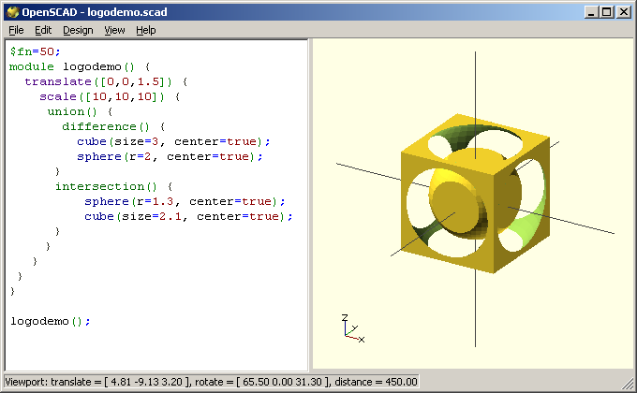The width and height of the screenshot is (637, 393).
Task: Click the Viewport translate status bar text
Action: (x=212, y=382)
